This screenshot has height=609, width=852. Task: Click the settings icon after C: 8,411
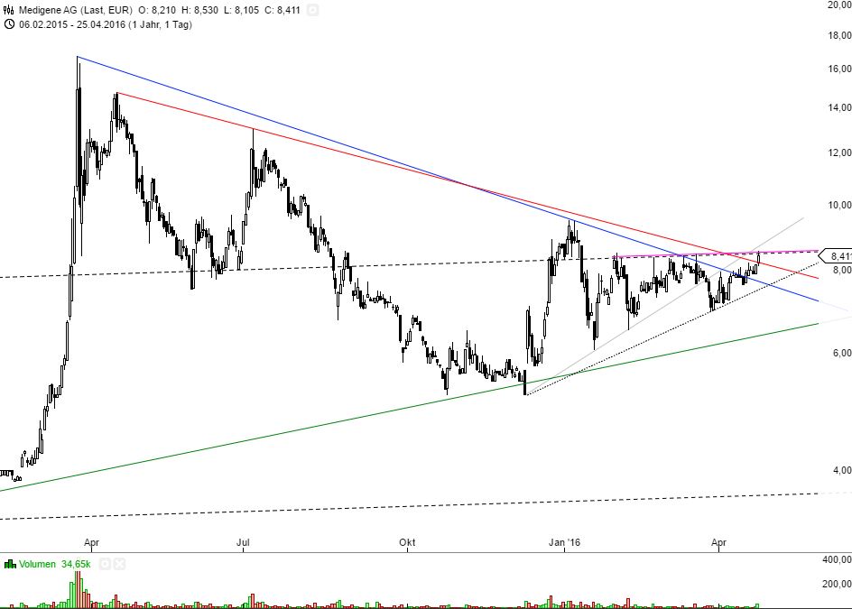point(311,10)
